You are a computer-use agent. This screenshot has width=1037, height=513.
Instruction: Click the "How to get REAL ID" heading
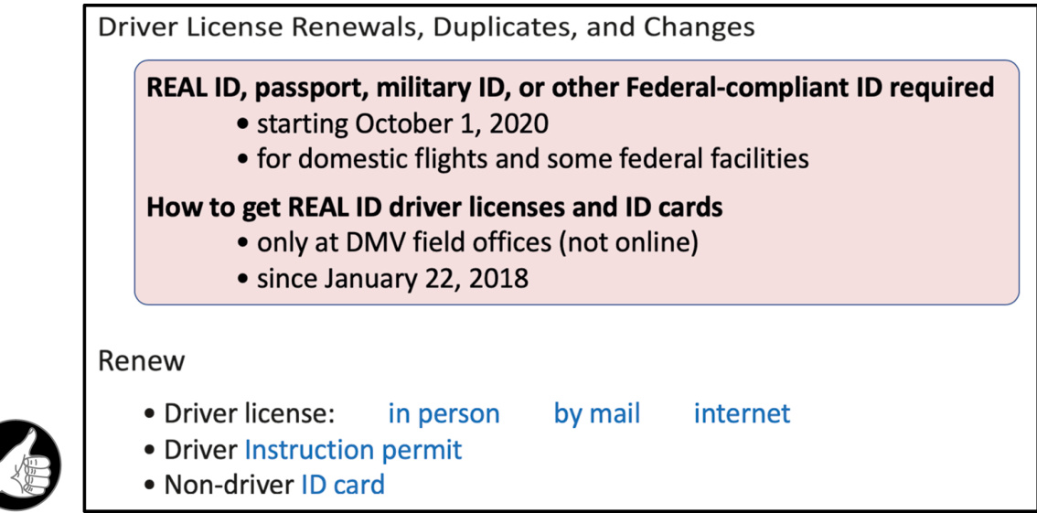434,207
